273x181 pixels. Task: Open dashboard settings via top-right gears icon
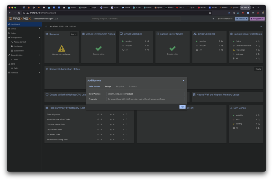(261, 27)
